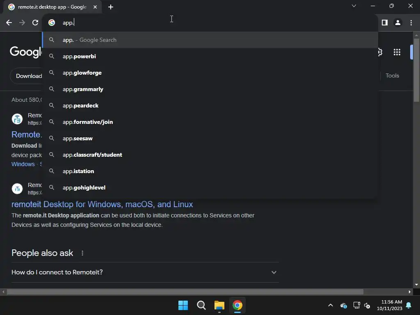Image resolution: width=420 pixels, height=315 pixels.
Task: Open the People also ask options menu
Action: pos(82,253)
